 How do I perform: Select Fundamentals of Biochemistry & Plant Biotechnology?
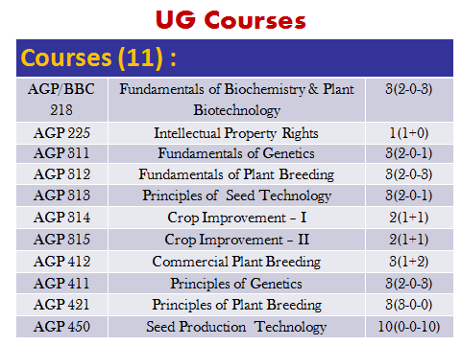pos(236,100)
